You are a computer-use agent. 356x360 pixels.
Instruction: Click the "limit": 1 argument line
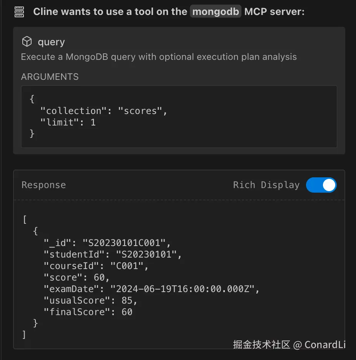coord(68,122)
